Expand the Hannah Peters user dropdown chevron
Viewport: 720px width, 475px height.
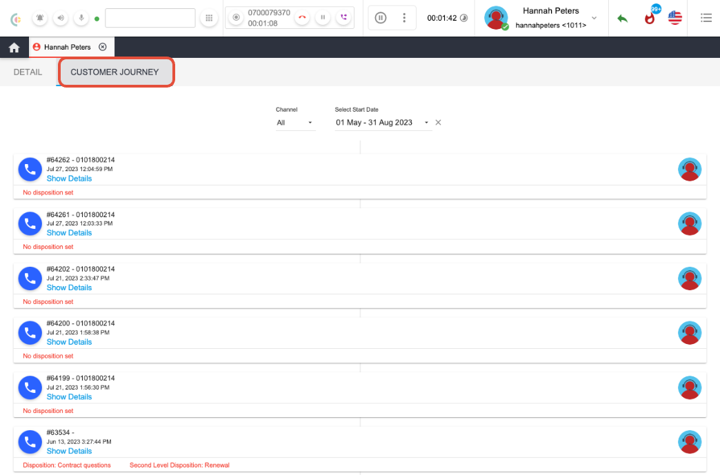pos(594,18)
